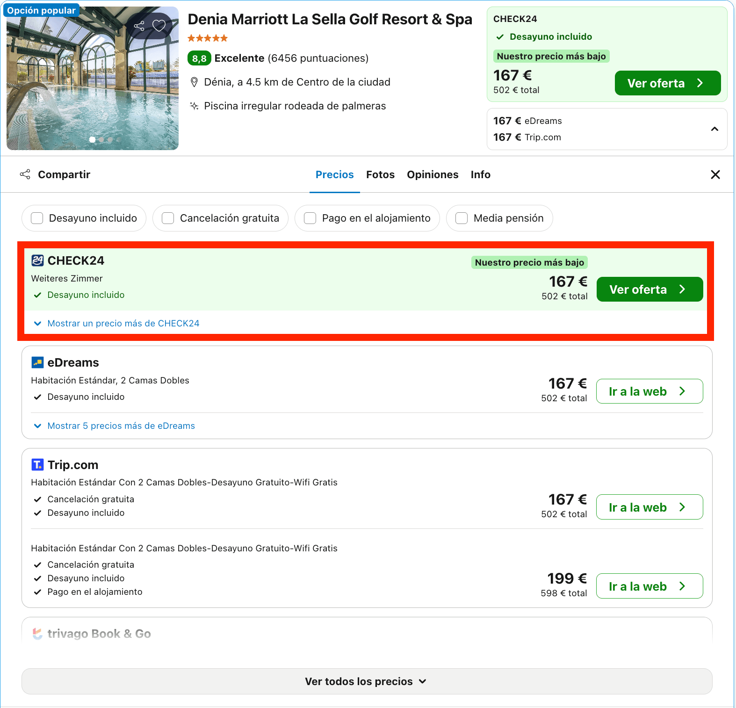The width and height of the screenshot is (736, 708).
Task: Click the eDreams logo icon
Action: (x=37, y=362)
